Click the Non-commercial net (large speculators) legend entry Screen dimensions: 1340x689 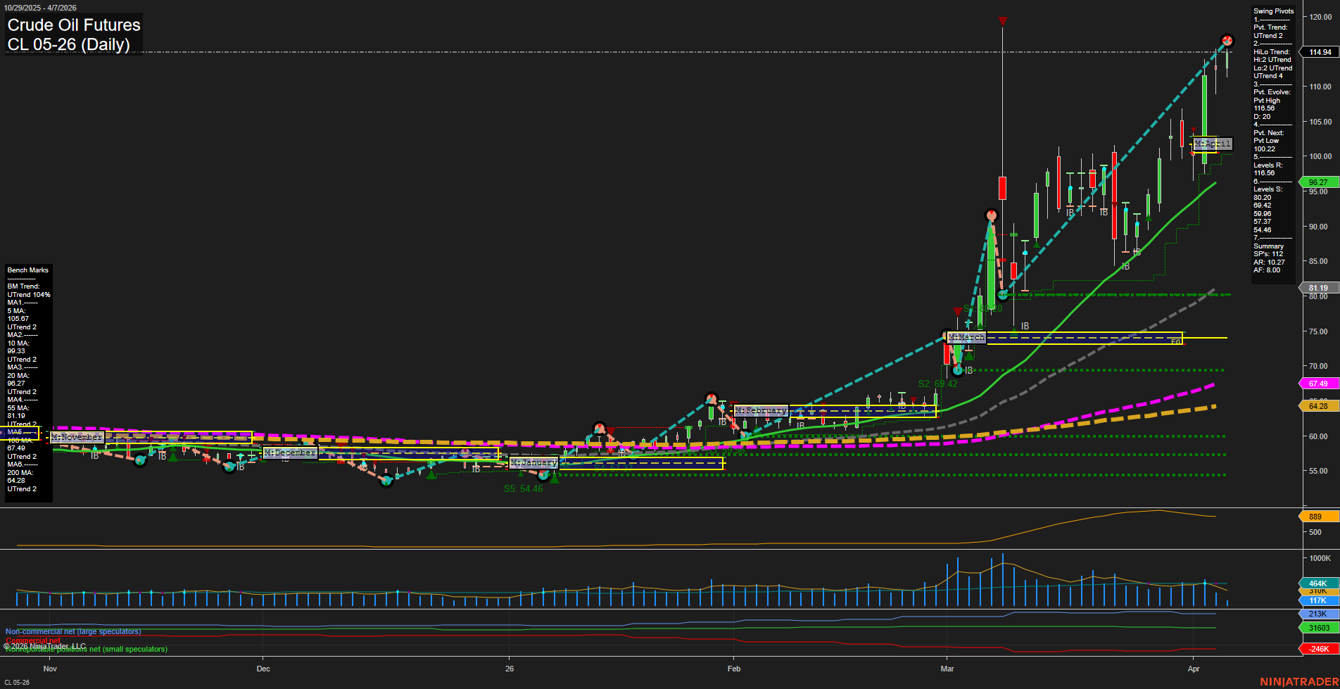pos(72,631)
